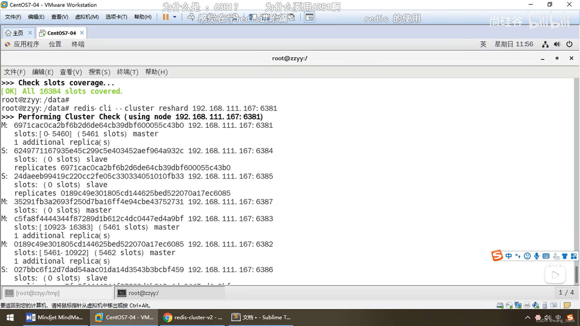Toggle Sogou Chinese/English 中 input mode
This screenshot has width=580, height=326.
coord(508,256)
